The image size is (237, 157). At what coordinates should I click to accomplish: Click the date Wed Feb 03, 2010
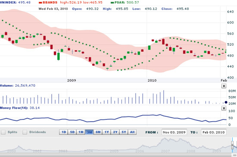tap(53, 9)
